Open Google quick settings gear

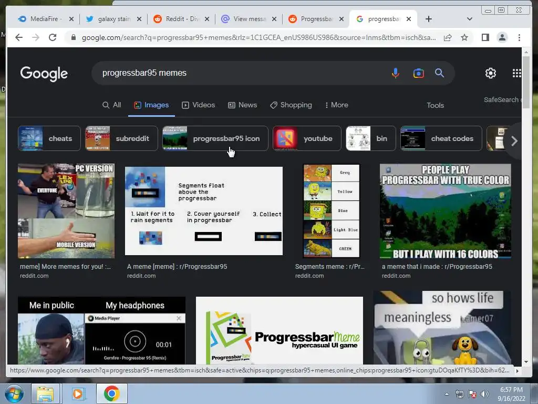click(x=491, y=73)
